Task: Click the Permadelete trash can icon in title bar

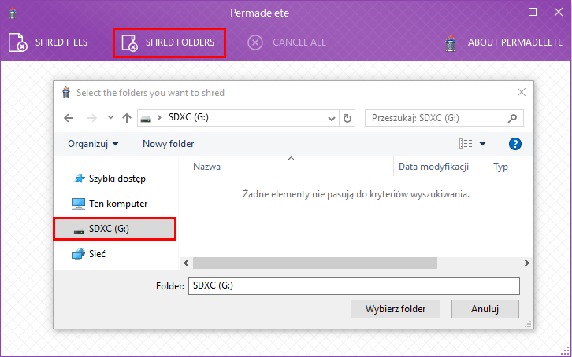Action: coord(13,13)
